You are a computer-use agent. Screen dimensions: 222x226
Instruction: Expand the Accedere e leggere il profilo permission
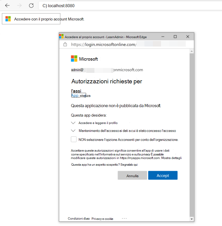[x=73, y=123]
